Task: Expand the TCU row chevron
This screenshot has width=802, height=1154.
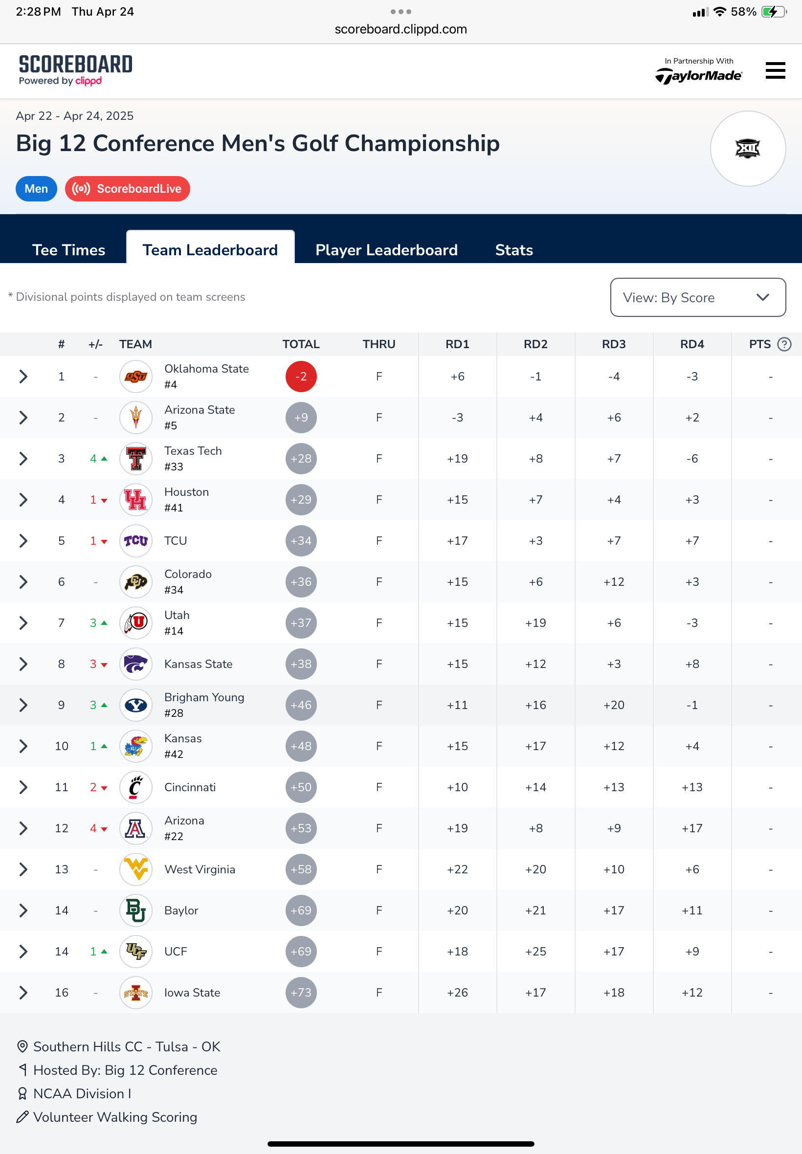Action: (x=22, y=541)
